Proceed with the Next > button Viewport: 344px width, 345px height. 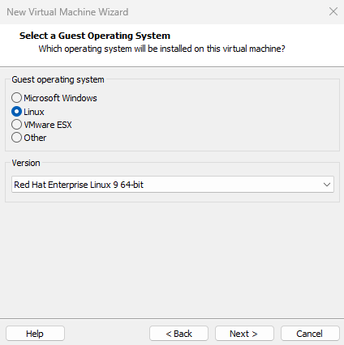coord(244,334)
